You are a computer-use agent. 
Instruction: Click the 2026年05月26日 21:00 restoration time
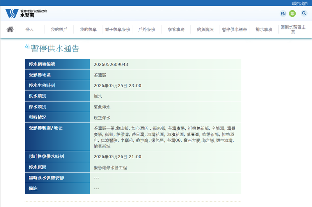point(117,157)
